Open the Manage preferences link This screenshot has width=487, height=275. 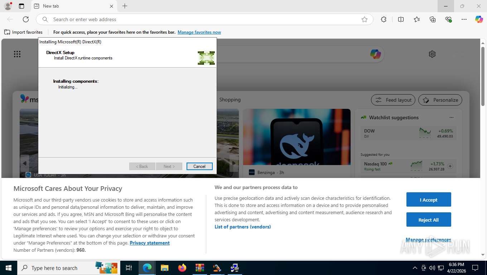click(x=428, y=240)
